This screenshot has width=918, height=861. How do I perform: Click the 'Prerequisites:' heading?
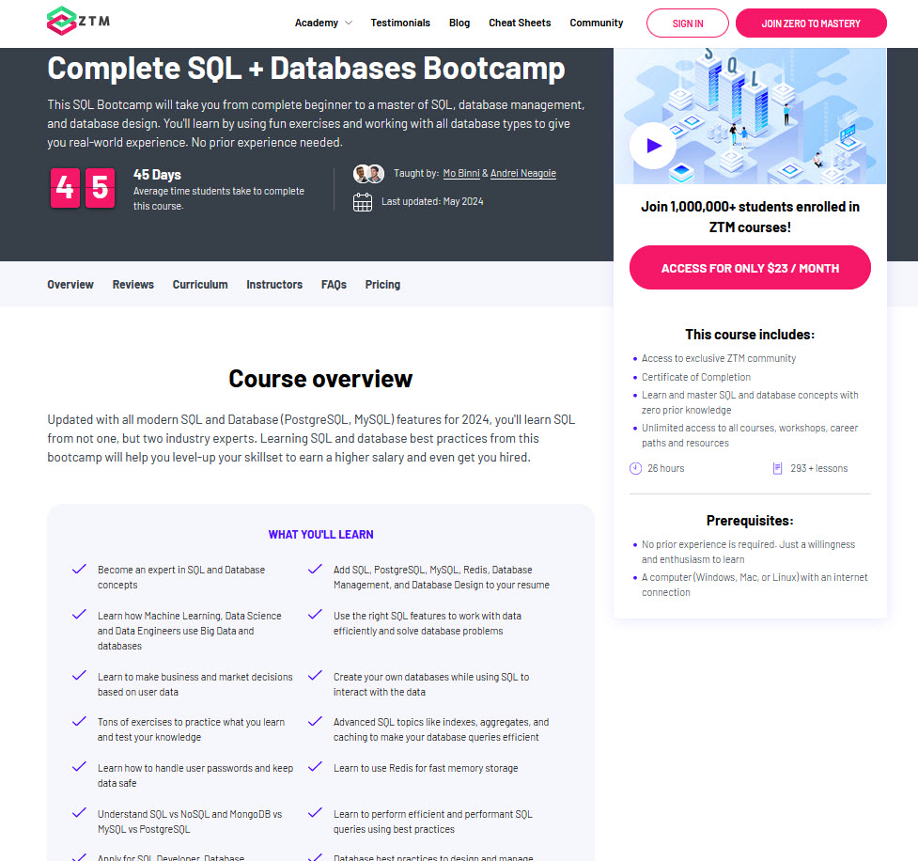tap(750, 521)
